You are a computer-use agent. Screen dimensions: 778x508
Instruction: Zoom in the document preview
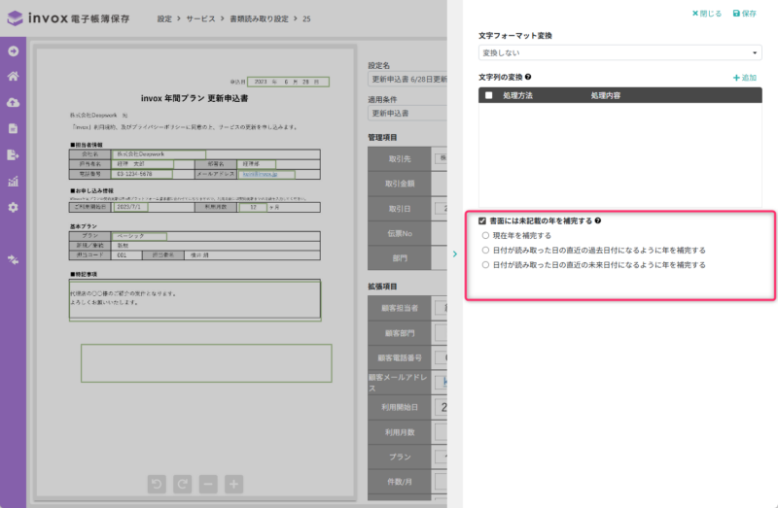click(233, 484)
